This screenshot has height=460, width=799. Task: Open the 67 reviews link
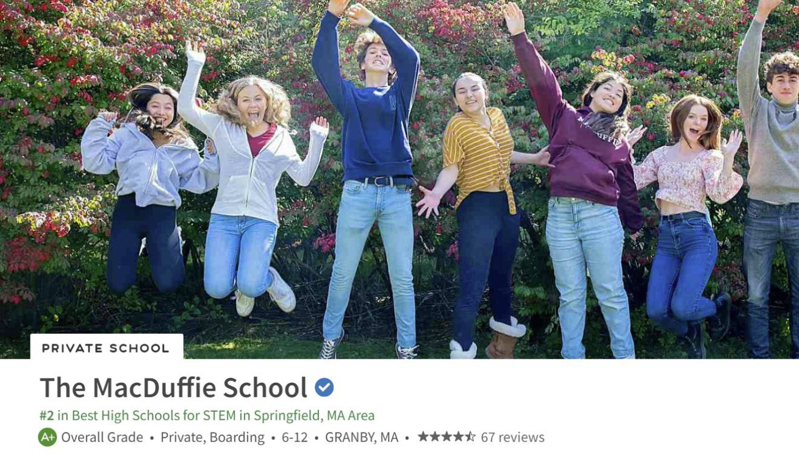click(512, 437)
